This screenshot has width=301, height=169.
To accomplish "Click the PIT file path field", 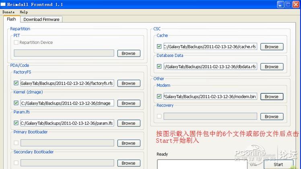I will 64,53.
